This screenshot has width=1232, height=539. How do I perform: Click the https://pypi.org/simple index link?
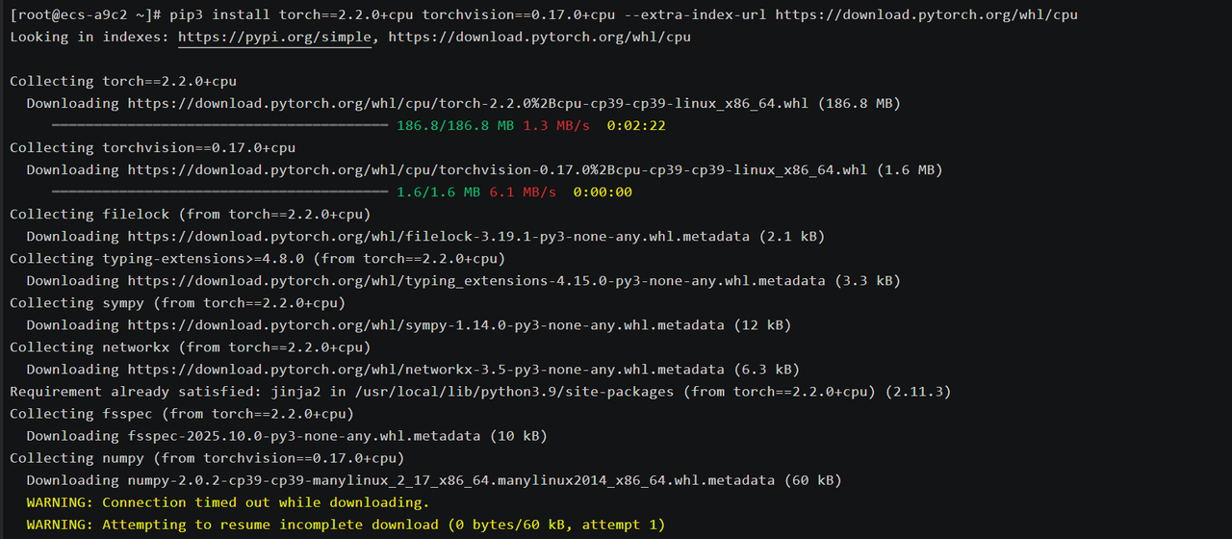click(x=274, y=38)
